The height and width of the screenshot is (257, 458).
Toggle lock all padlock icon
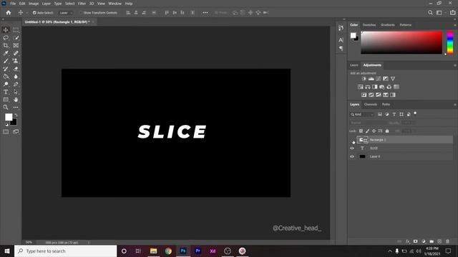pos(387,131)
